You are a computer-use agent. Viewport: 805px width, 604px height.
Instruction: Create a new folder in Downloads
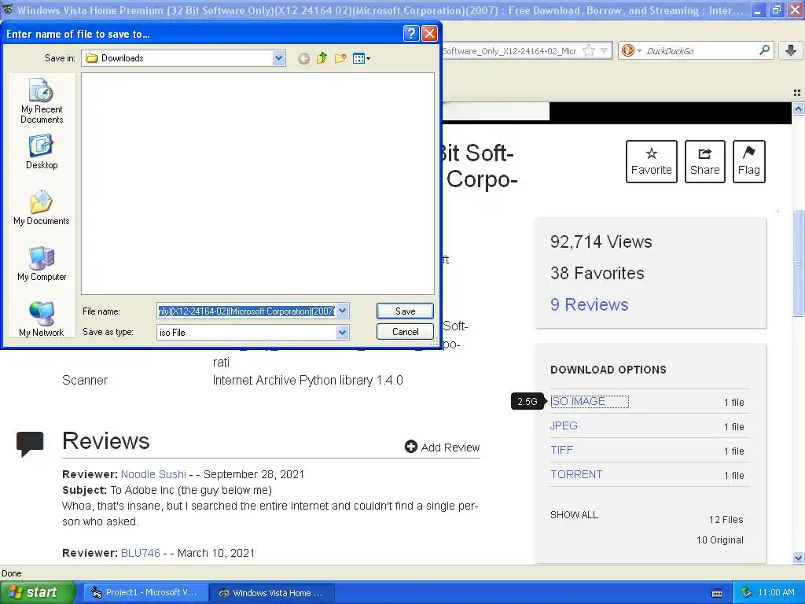pyautogui.click(x=340, y=58)
